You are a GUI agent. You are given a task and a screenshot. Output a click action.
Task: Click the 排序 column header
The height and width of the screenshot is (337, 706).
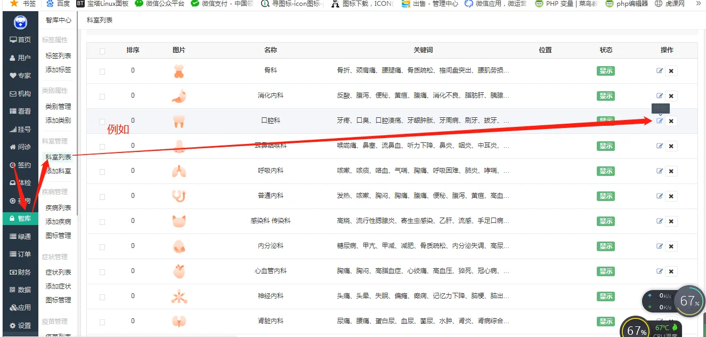click(133, 50)
